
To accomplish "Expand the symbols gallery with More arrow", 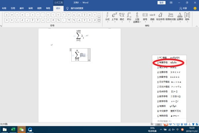I will 99,21.
